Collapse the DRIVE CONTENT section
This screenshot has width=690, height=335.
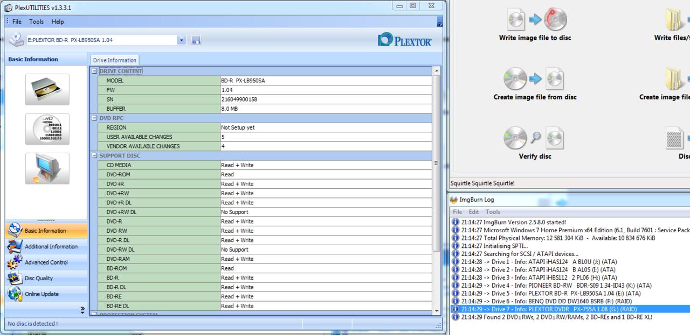click(95, 71)
